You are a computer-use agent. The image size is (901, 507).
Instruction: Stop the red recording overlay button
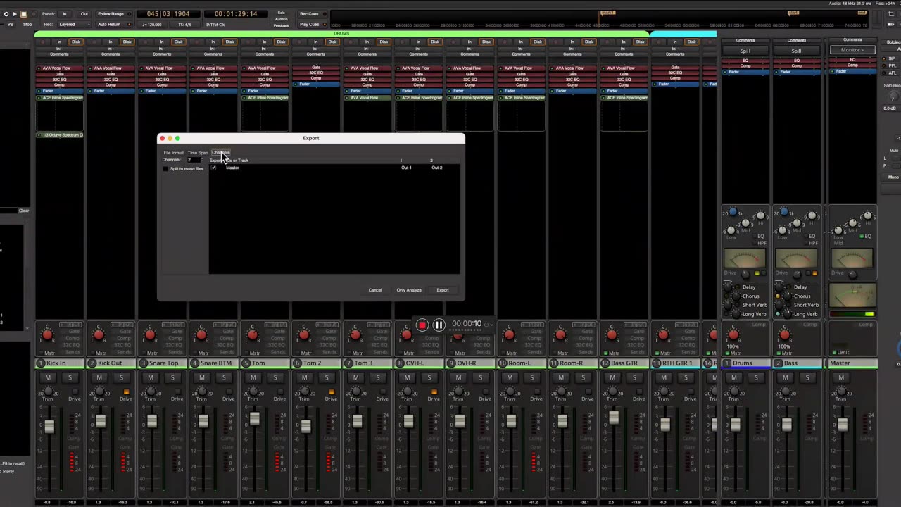pos(422,325)
